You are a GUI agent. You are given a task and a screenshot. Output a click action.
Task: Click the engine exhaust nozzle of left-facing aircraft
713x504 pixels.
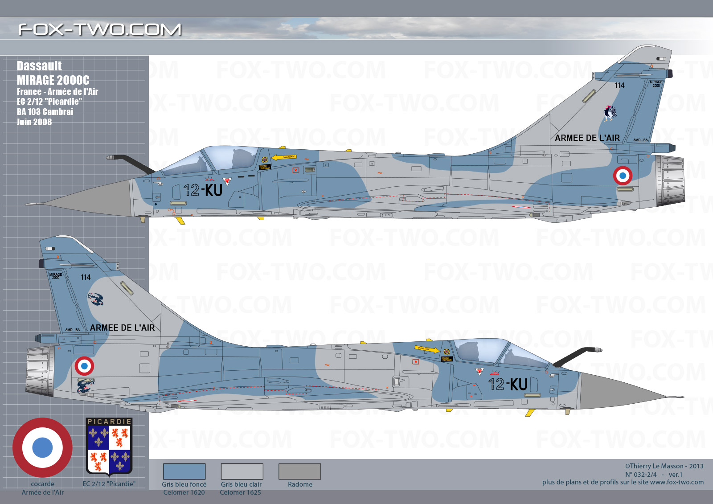click(671, 181)
